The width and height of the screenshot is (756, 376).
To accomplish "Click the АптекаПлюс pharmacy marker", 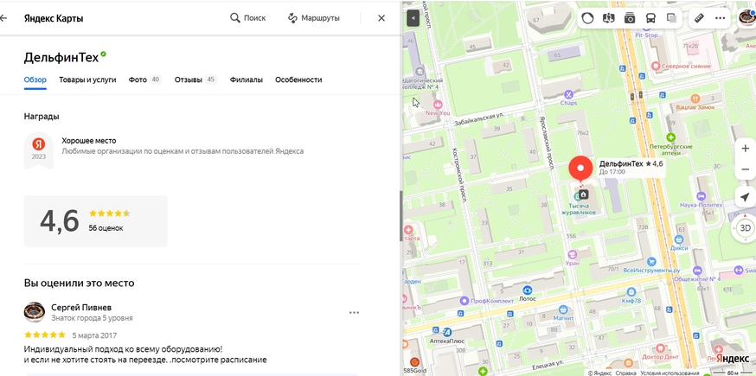I will pos(447,332).
